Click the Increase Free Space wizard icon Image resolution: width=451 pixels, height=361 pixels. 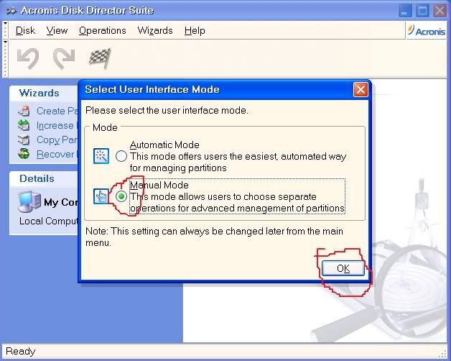click(24, 125)
